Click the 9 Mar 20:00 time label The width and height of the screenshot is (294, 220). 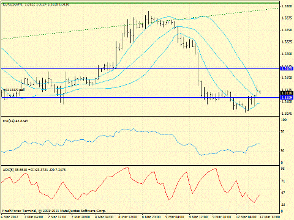click(222, 217)
